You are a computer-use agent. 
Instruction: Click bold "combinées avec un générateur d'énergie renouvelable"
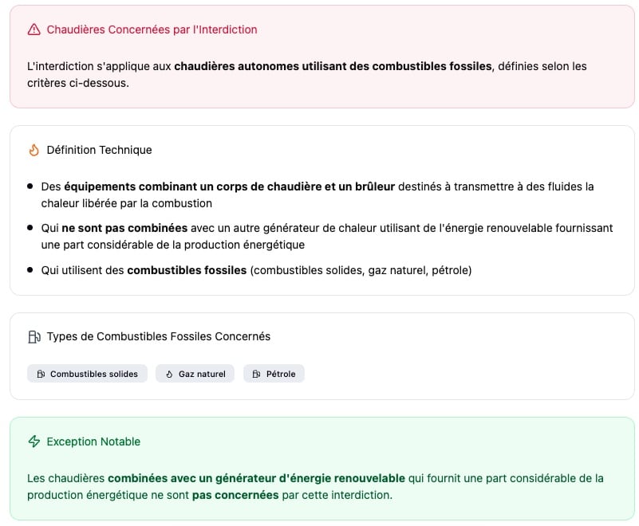point(256,478)
